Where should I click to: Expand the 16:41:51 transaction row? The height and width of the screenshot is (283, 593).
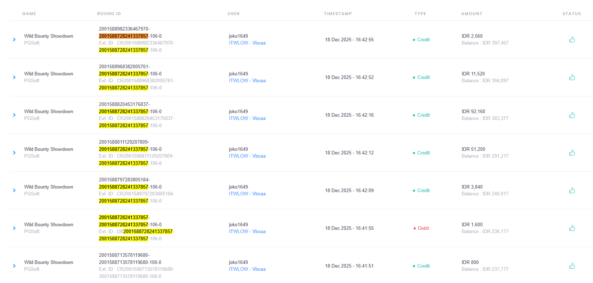[x=14, y=266]
